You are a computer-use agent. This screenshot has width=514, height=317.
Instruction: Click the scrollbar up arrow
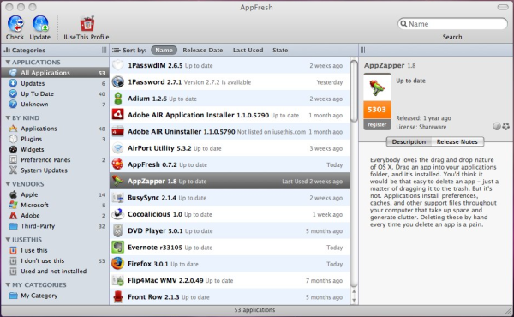coord(354,291)
